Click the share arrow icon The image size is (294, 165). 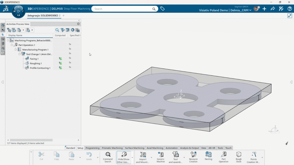[273, 9]
